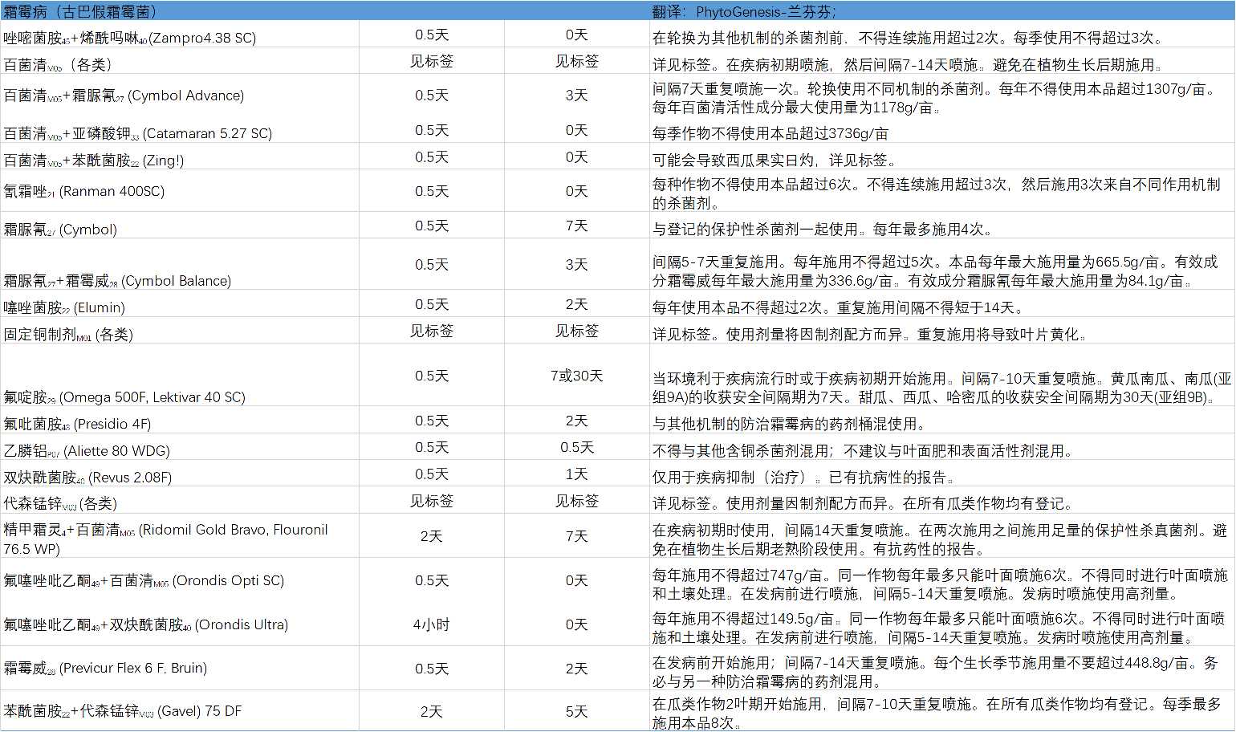Select the Orondis Ultra note mentioning 149.5g/亩
1236x732 pixels.
click(939, 628)
